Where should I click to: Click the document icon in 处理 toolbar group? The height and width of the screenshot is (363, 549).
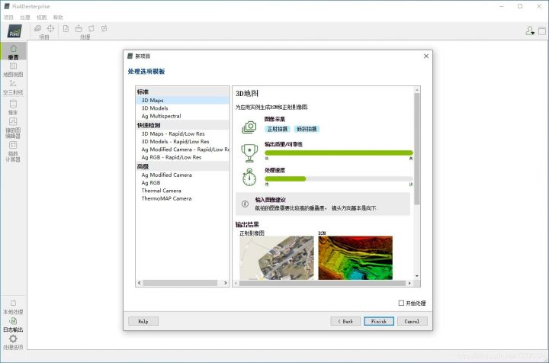pos(66,28)
